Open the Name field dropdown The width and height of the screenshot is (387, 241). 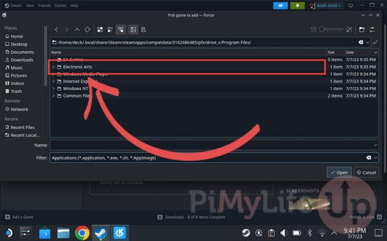[x=375, y=145]
